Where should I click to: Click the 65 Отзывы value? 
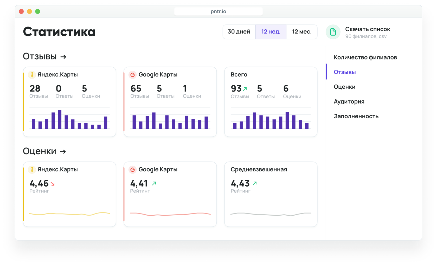[x=136, y=89]
